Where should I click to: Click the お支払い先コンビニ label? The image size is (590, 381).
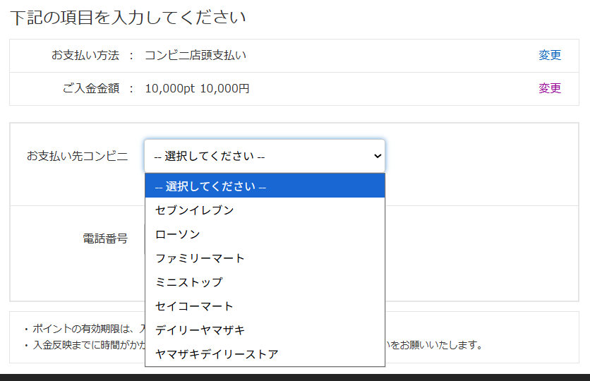pyautogui.click(x=77, y=156)
